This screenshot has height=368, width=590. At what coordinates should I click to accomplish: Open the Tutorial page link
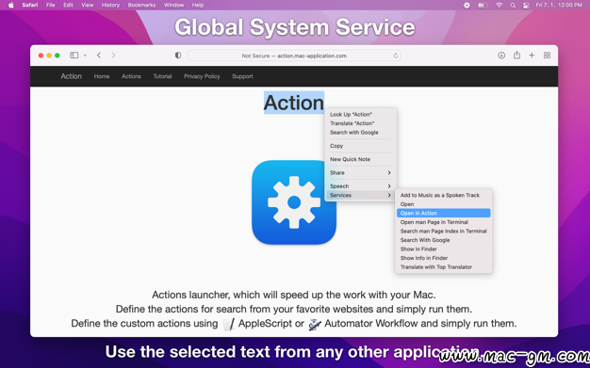click(162, 76)
